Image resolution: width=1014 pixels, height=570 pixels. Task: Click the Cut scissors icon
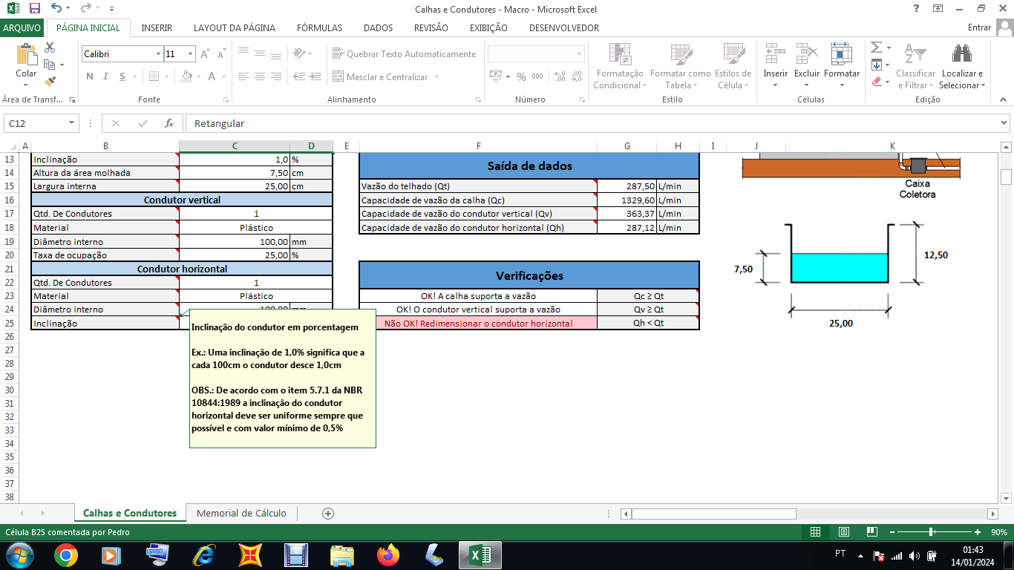[50, 47]
